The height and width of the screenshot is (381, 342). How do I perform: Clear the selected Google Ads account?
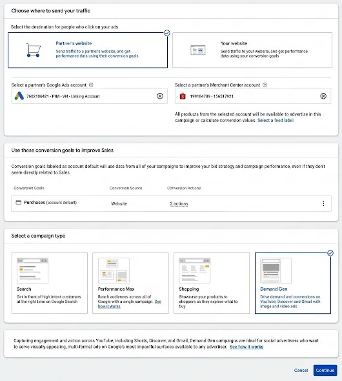click(160, 96)
